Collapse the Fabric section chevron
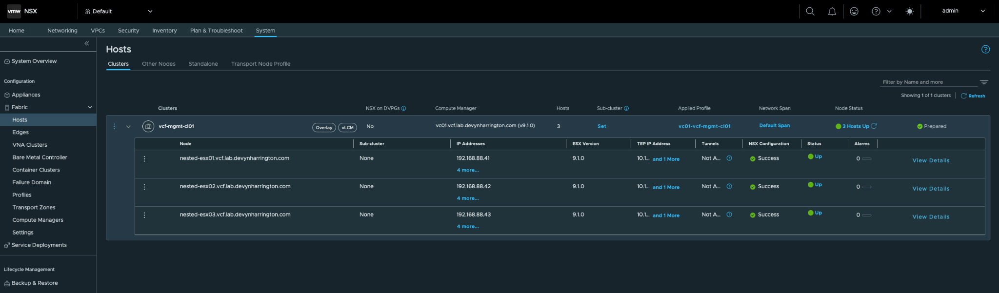 (x=90, y=107)
